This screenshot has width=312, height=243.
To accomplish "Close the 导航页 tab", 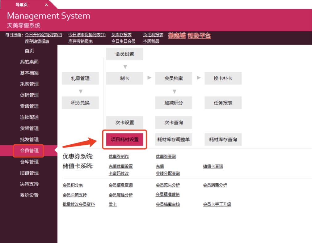I will 46,5.
